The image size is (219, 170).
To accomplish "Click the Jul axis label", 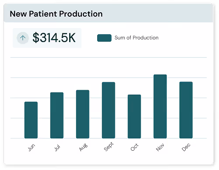I will point(57,148).
